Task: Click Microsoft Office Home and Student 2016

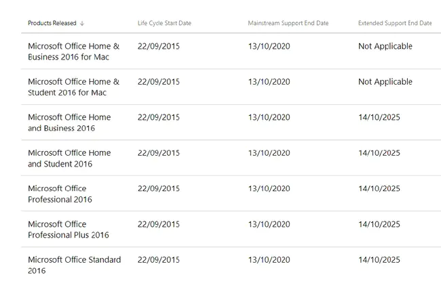Action: pos(69,158)
